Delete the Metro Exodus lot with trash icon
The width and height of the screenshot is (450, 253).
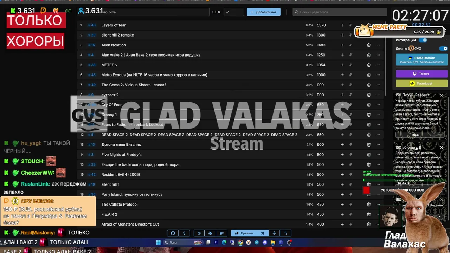pyautogui.click(x=369, y=75)
